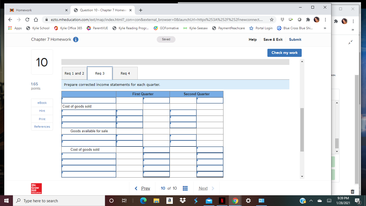Open Chrome extensions puzzle-piece icon
The width and height of the screenshot is (366, 206).
pyautogui.click(x=308, y=20)
